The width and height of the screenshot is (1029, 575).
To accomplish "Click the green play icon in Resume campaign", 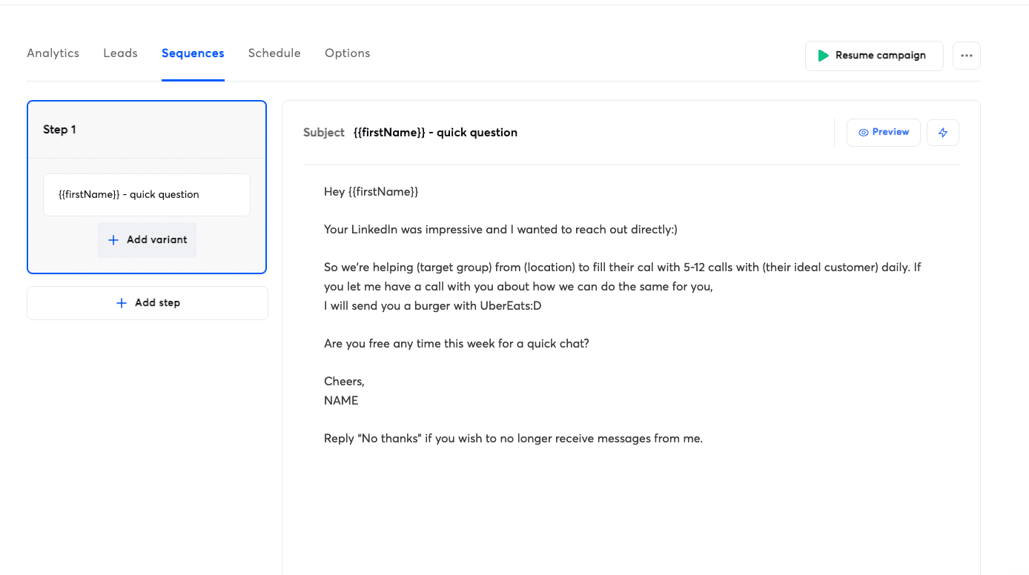I will click(x=823, y=56).
